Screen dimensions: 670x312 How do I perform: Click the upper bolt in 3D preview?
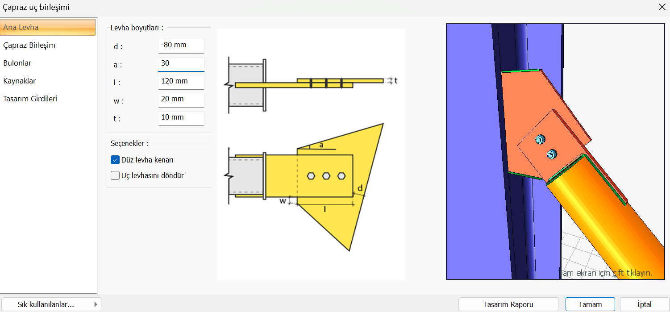[539, 140]
